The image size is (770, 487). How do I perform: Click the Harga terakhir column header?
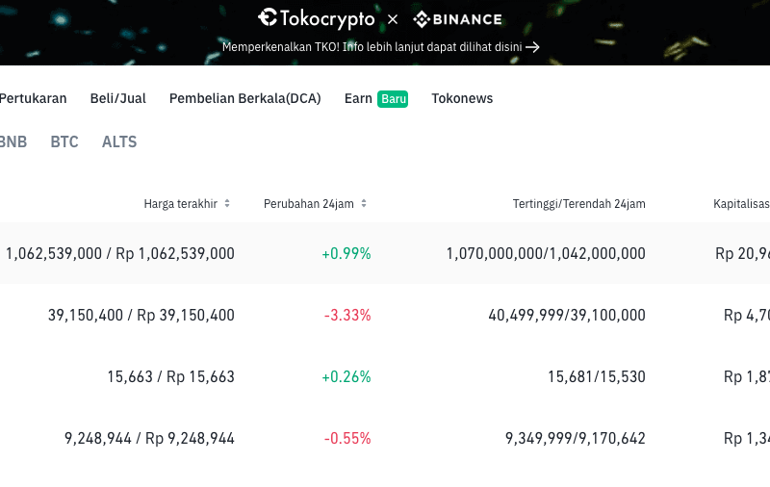[180, 204]
